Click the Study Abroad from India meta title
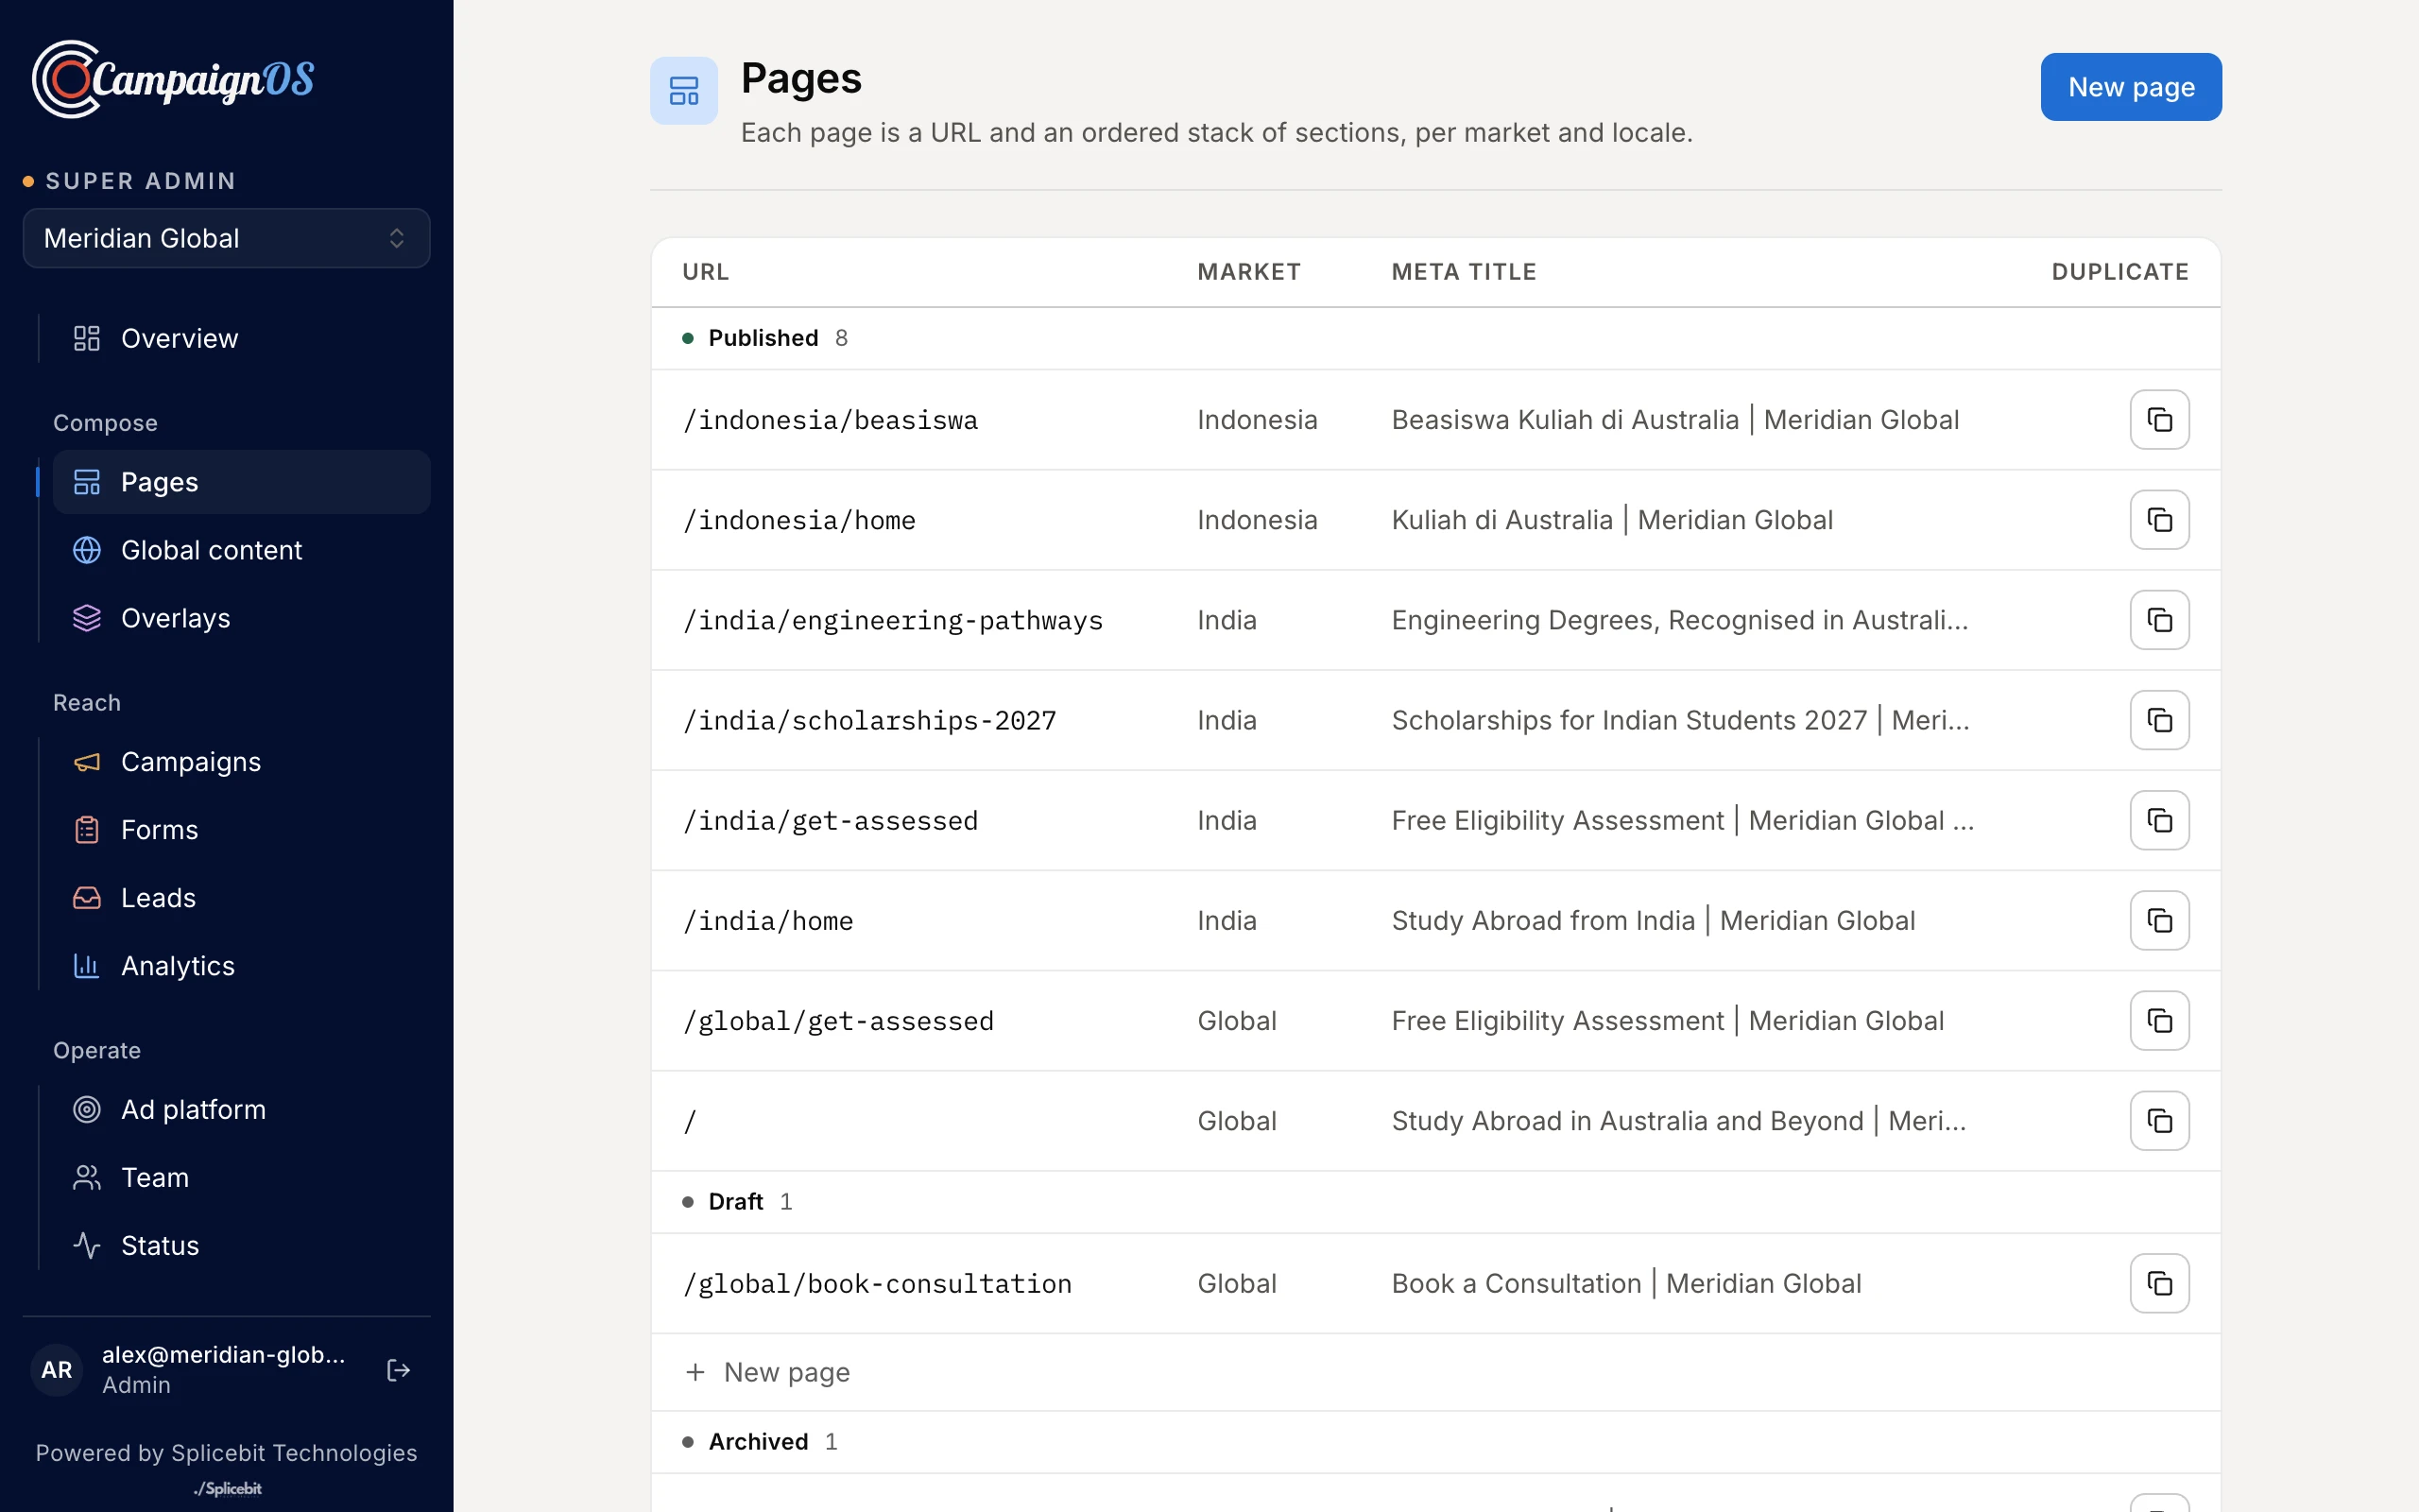Screen dimensions: 2419x1512 pyautogui.click(x=1654, y=920)
